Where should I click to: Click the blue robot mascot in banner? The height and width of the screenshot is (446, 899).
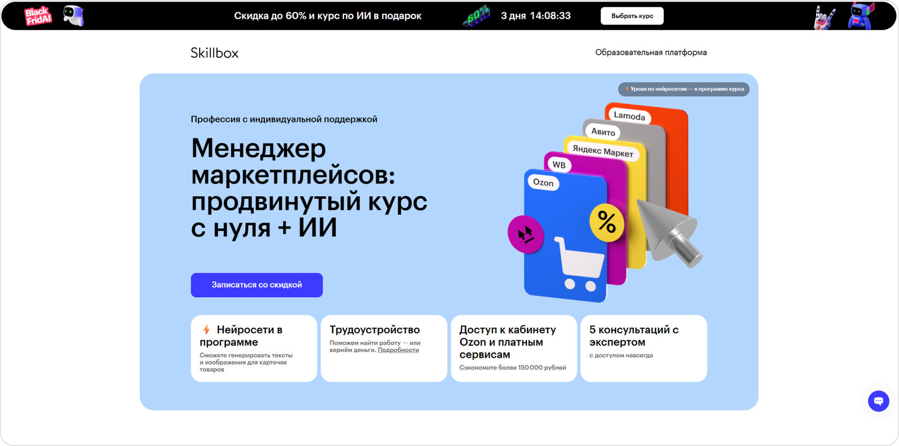[x=861, y=16]
